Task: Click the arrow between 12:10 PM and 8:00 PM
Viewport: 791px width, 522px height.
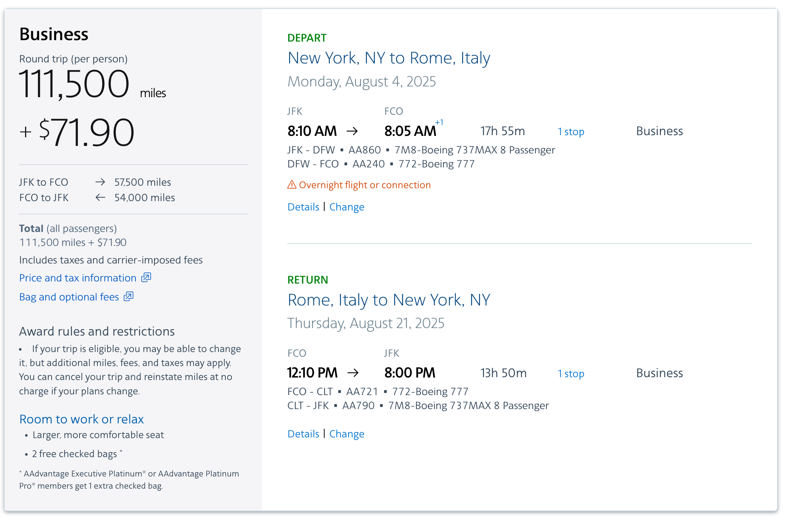Action: click(x=354, y=373)
